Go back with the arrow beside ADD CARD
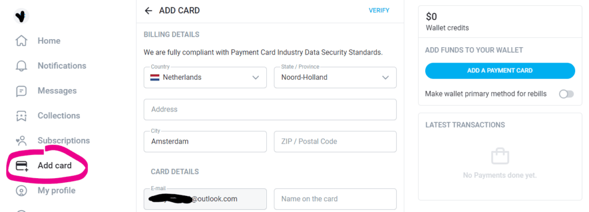 [148, 10]
